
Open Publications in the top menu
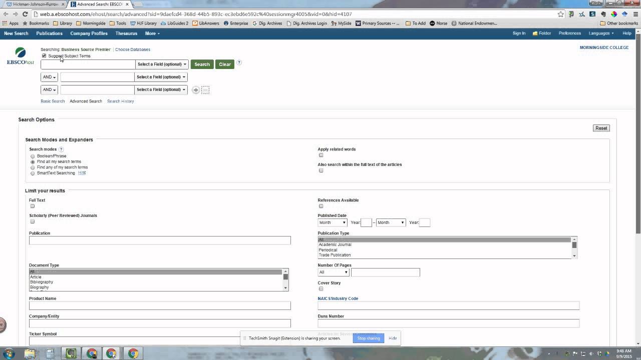(49, 33)
